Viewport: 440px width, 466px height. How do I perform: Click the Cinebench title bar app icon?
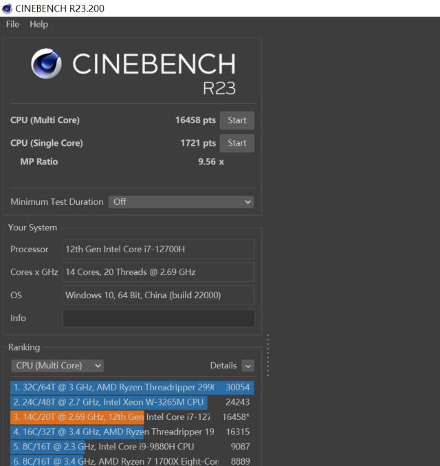(7, 8)
